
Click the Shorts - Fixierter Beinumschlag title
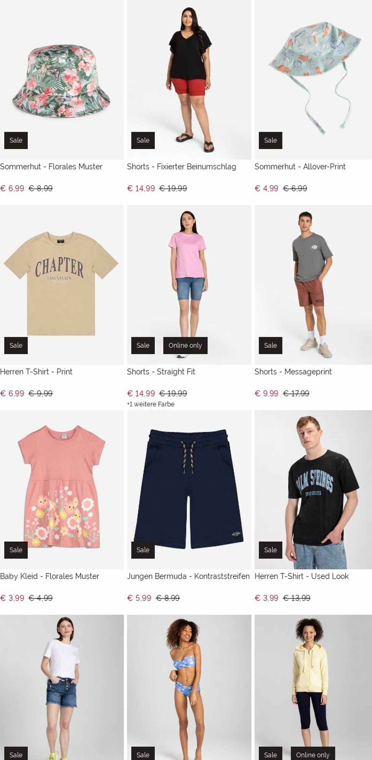point(182,166)
